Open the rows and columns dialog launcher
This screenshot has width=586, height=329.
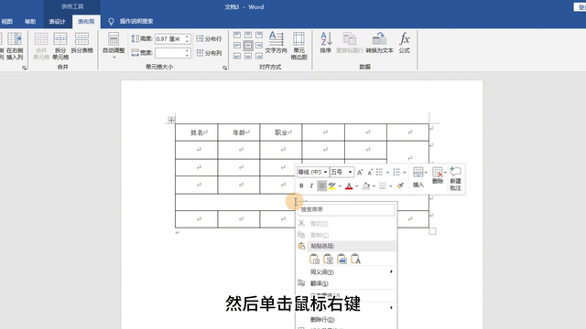pos(25,68)
